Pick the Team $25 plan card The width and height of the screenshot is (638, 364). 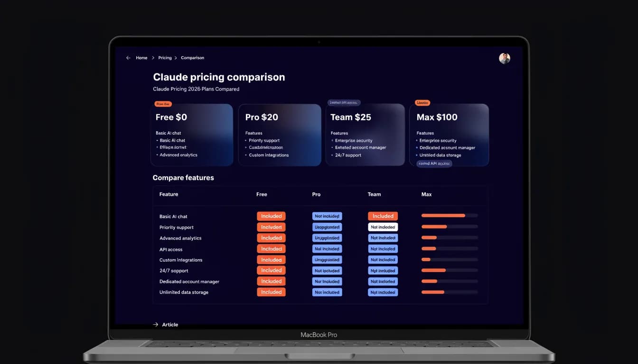click(x=365, y=135)
